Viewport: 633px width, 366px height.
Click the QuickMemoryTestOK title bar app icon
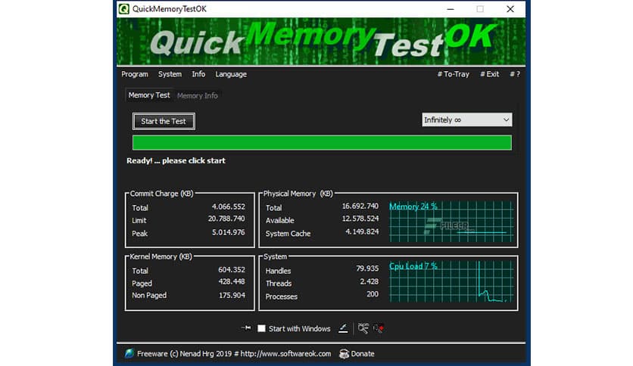(124, 9)
